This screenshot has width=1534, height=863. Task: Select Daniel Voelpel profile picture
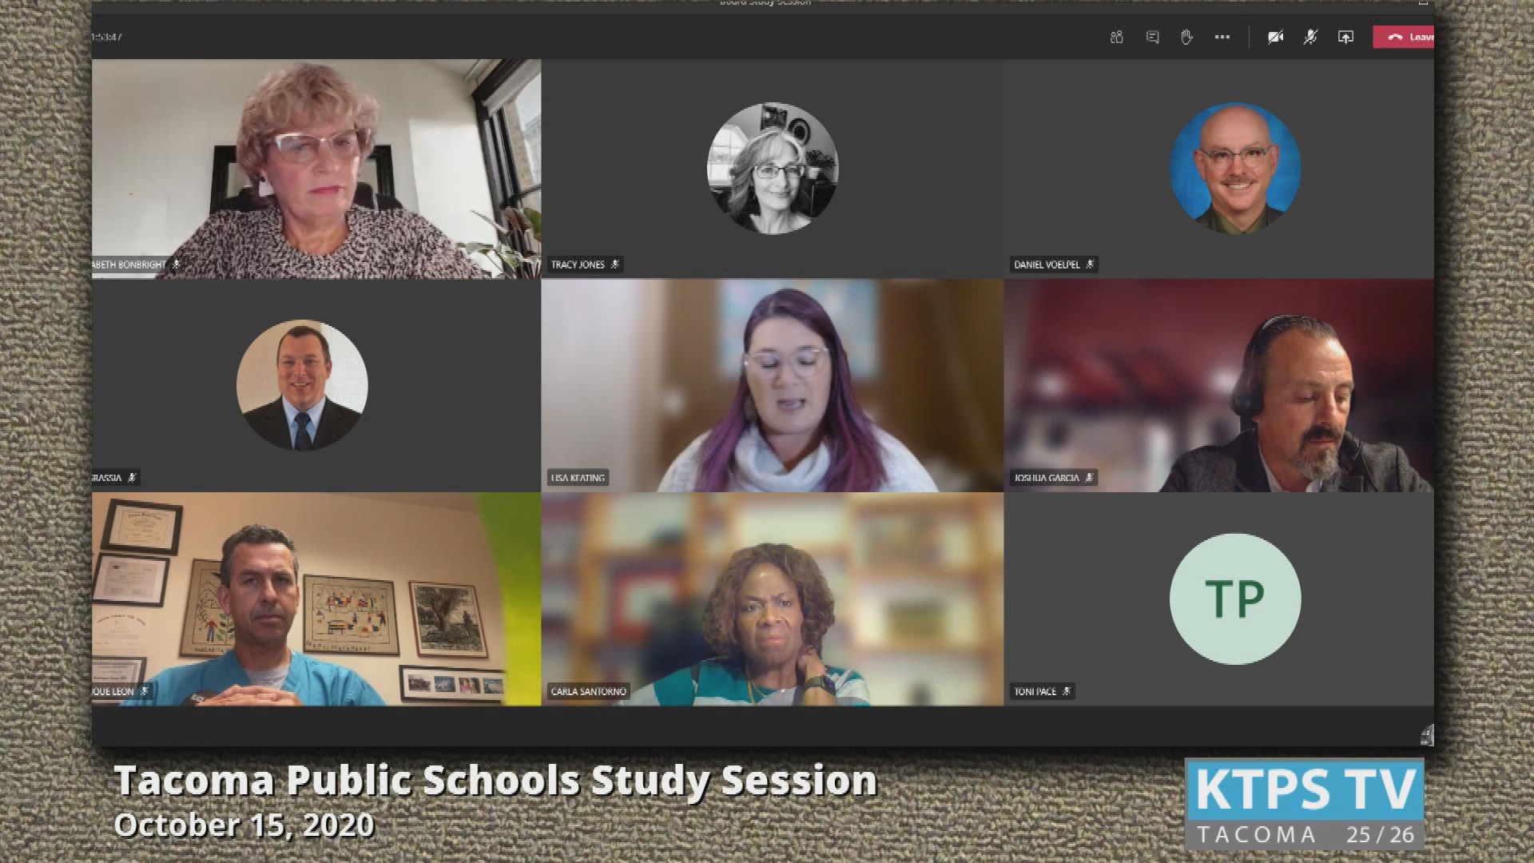(1235, 168)
